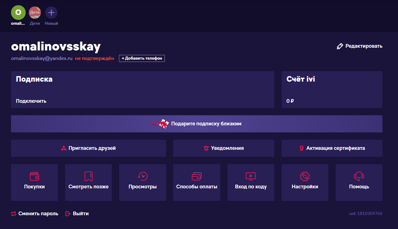Select the green O profile avatar
Screen dimensions: 398x229
pyautogui.click(x=18, y=13)
